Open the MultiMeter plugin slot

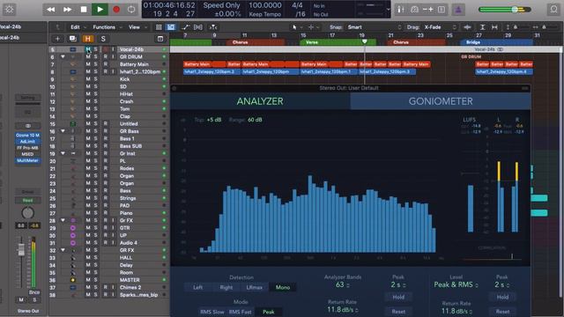pyautogui.click(x=27, y=160)
